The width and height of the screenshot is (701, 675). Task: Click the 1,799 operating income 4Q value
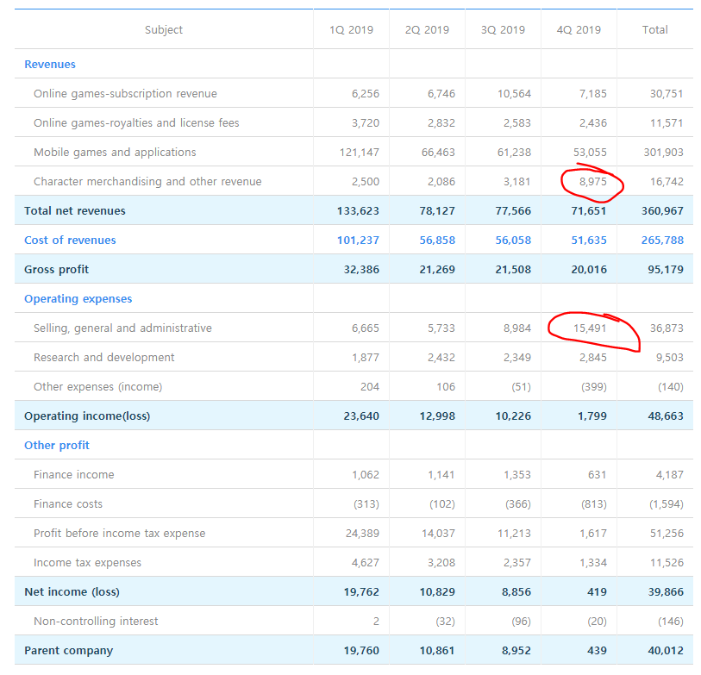[592, 416]
